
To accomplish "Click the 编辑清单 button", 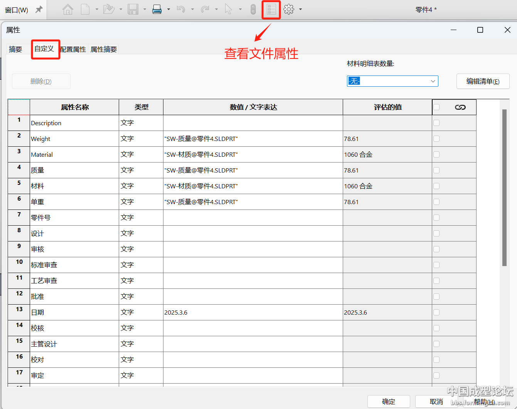I will 483,81.
